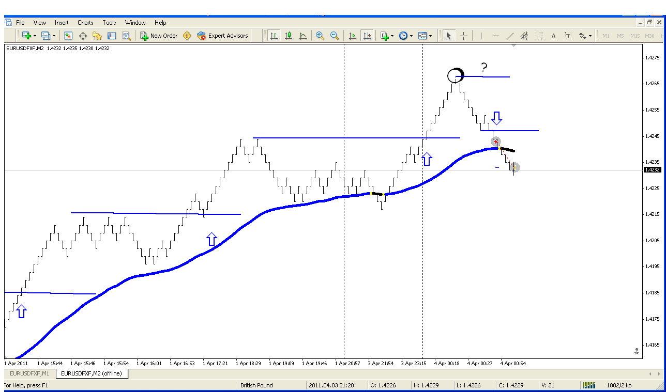Screen dimensions: 666x392
Task: Select the horizontal line drawing tool
Action: point(496,36)
